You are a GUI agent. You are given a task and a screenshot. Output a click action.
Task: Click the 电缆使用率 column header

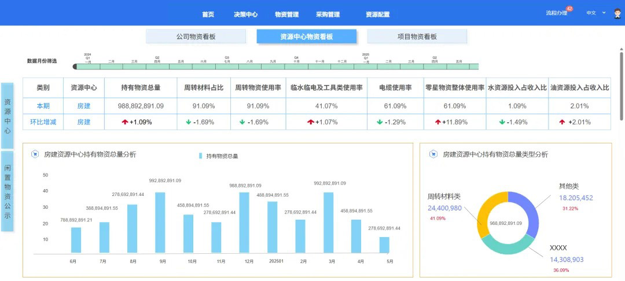tap(395, 87)
